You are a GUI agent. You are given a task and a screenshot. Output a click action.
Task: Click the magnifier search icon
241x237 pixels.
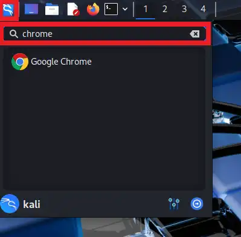(14, 34)
